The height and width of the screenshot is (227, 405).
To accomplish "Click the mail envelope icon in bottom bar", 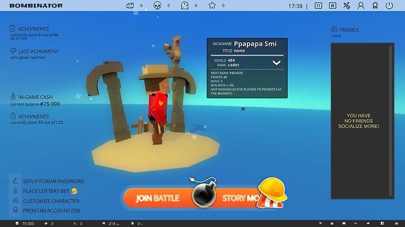I will tap(344, 224).
